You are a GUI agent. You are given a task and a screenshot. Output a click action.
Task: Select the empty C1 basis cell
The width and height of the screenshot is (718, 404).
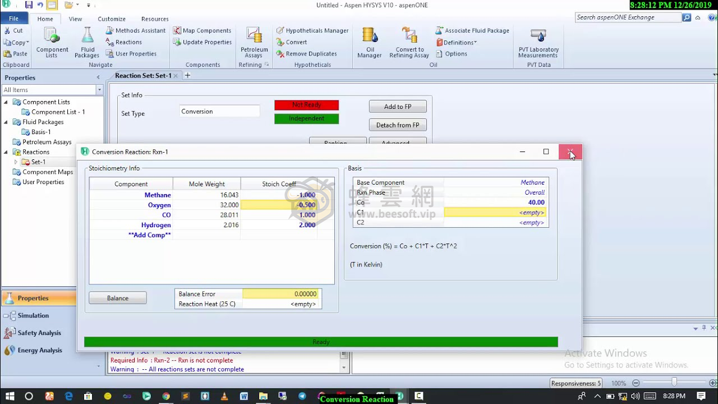point(496,213)
